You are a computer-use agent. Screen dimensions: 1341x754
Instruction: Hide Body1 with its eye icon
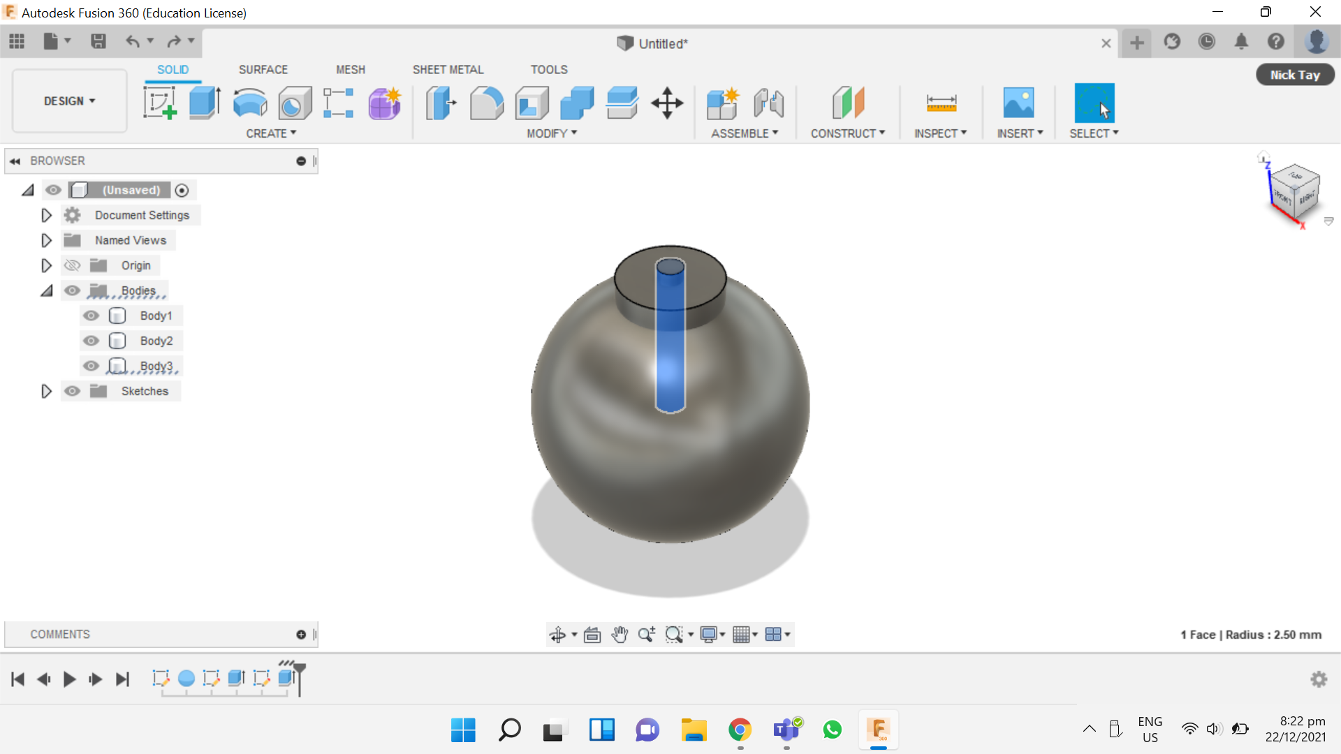click(91, 316)
